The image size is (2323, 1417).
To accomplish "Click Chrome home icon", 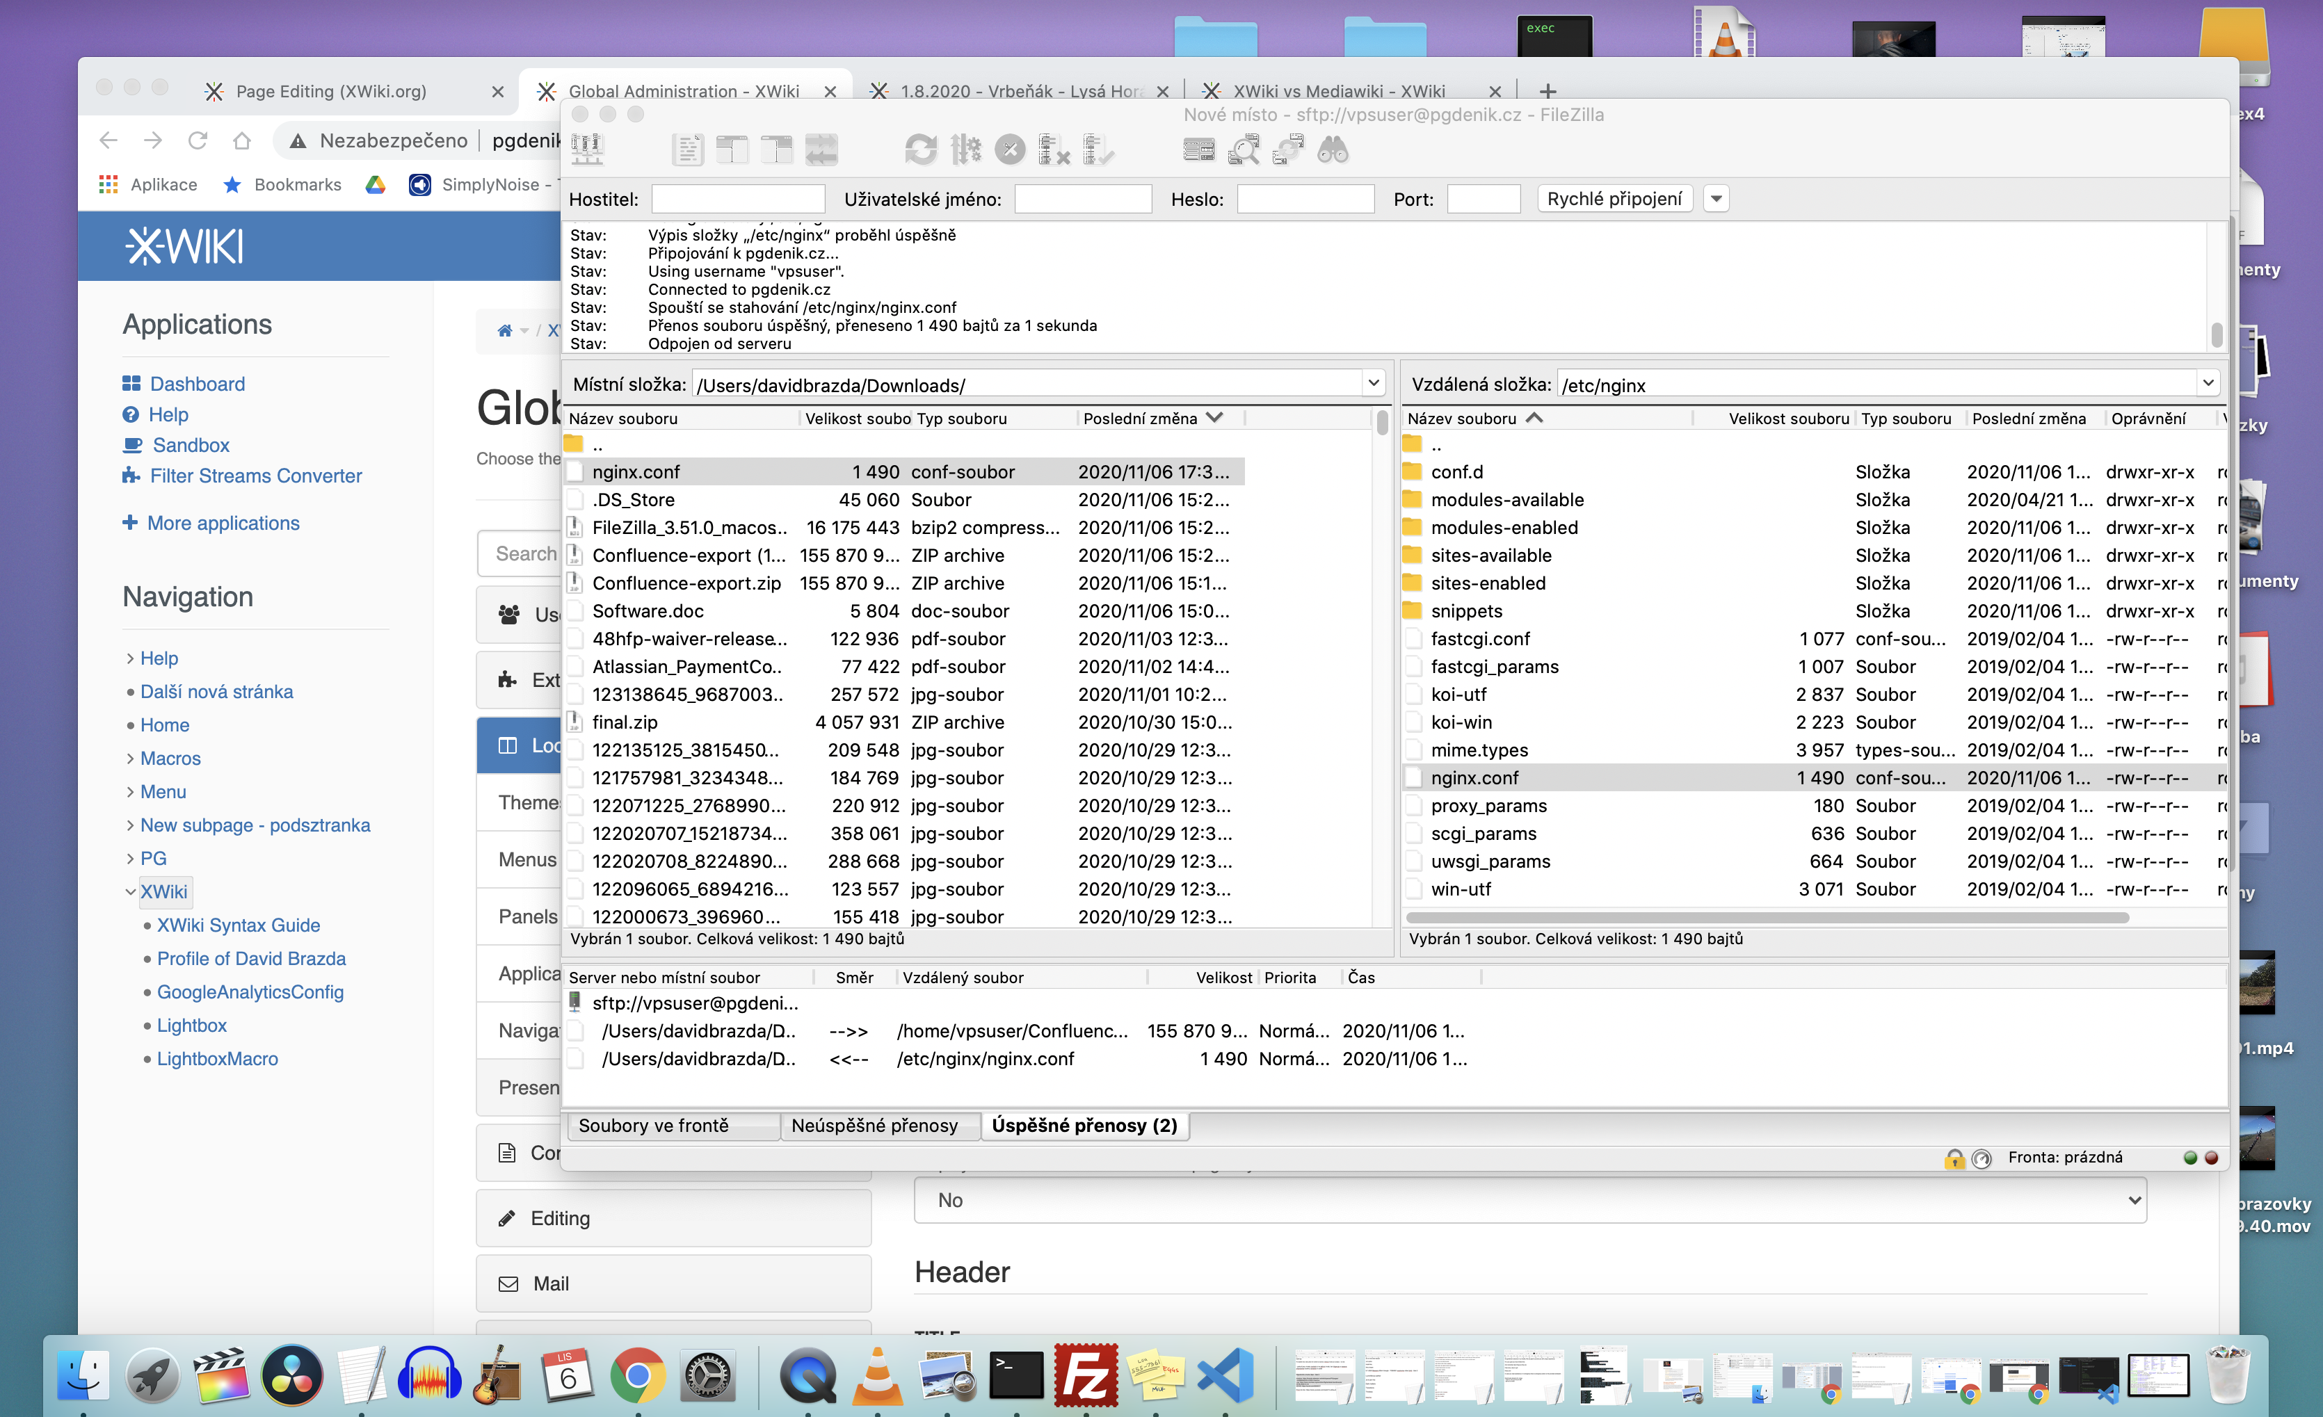I will click(x=242, y=140).
